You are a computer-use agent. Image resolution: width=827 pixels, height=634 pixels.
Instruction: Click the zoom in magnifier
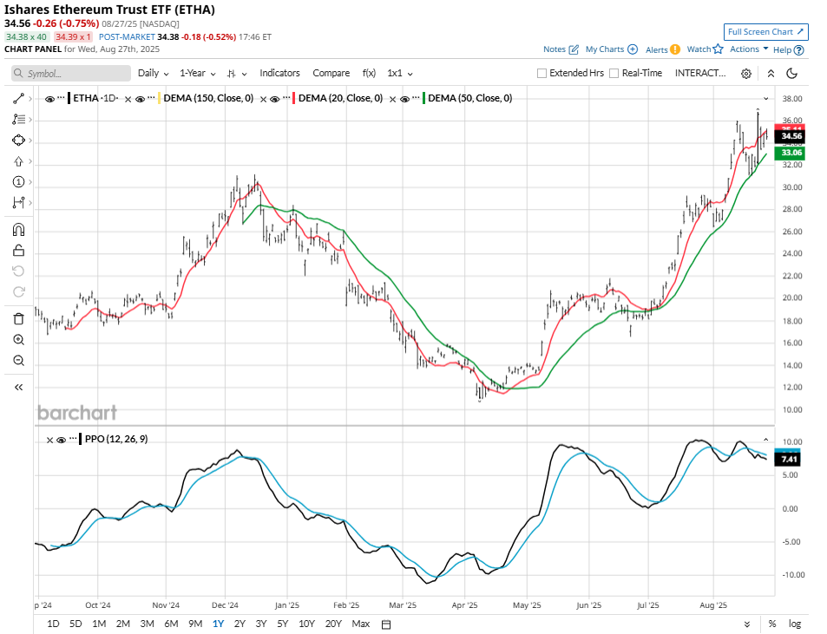click(18, 340)
